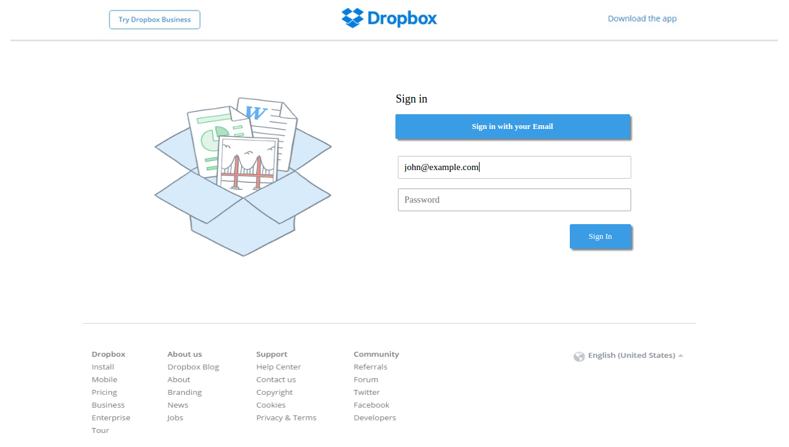Open the Branding footer link

pyautogui.click(x=185, y=392)
